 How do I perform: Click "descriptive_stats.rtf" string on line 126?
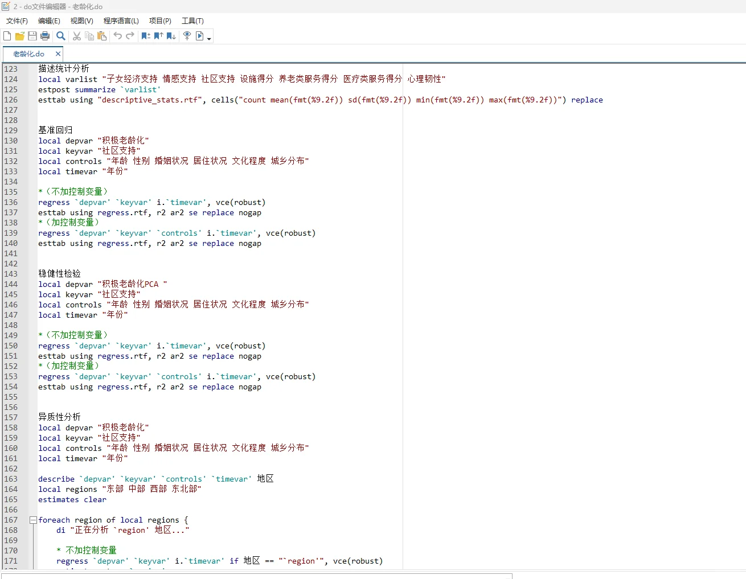[x=150, y=100]
